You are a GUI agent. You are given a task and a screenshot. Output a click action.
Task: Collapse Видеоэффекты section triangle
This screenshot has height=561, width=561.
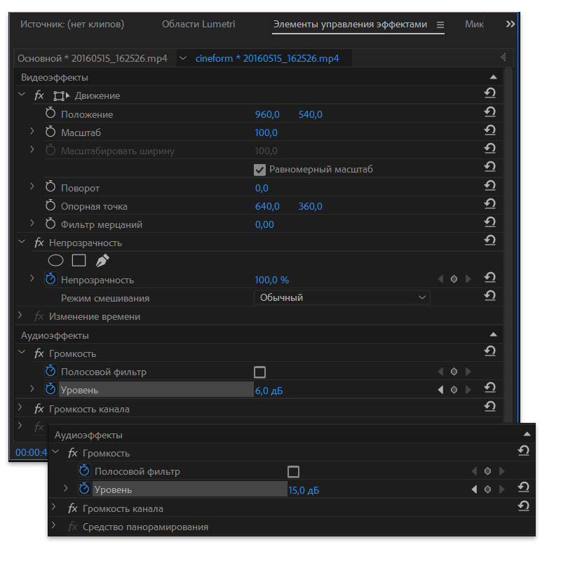point(494,77)
